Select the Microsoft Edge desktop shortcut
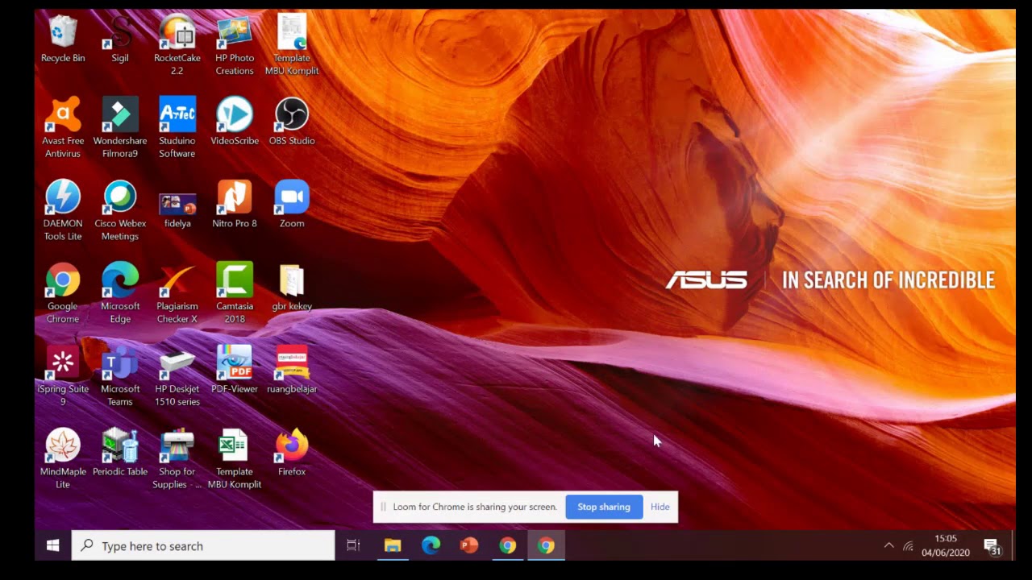Image resolution: width=1032 pixels, height=580 pixels. pos(120,293)
